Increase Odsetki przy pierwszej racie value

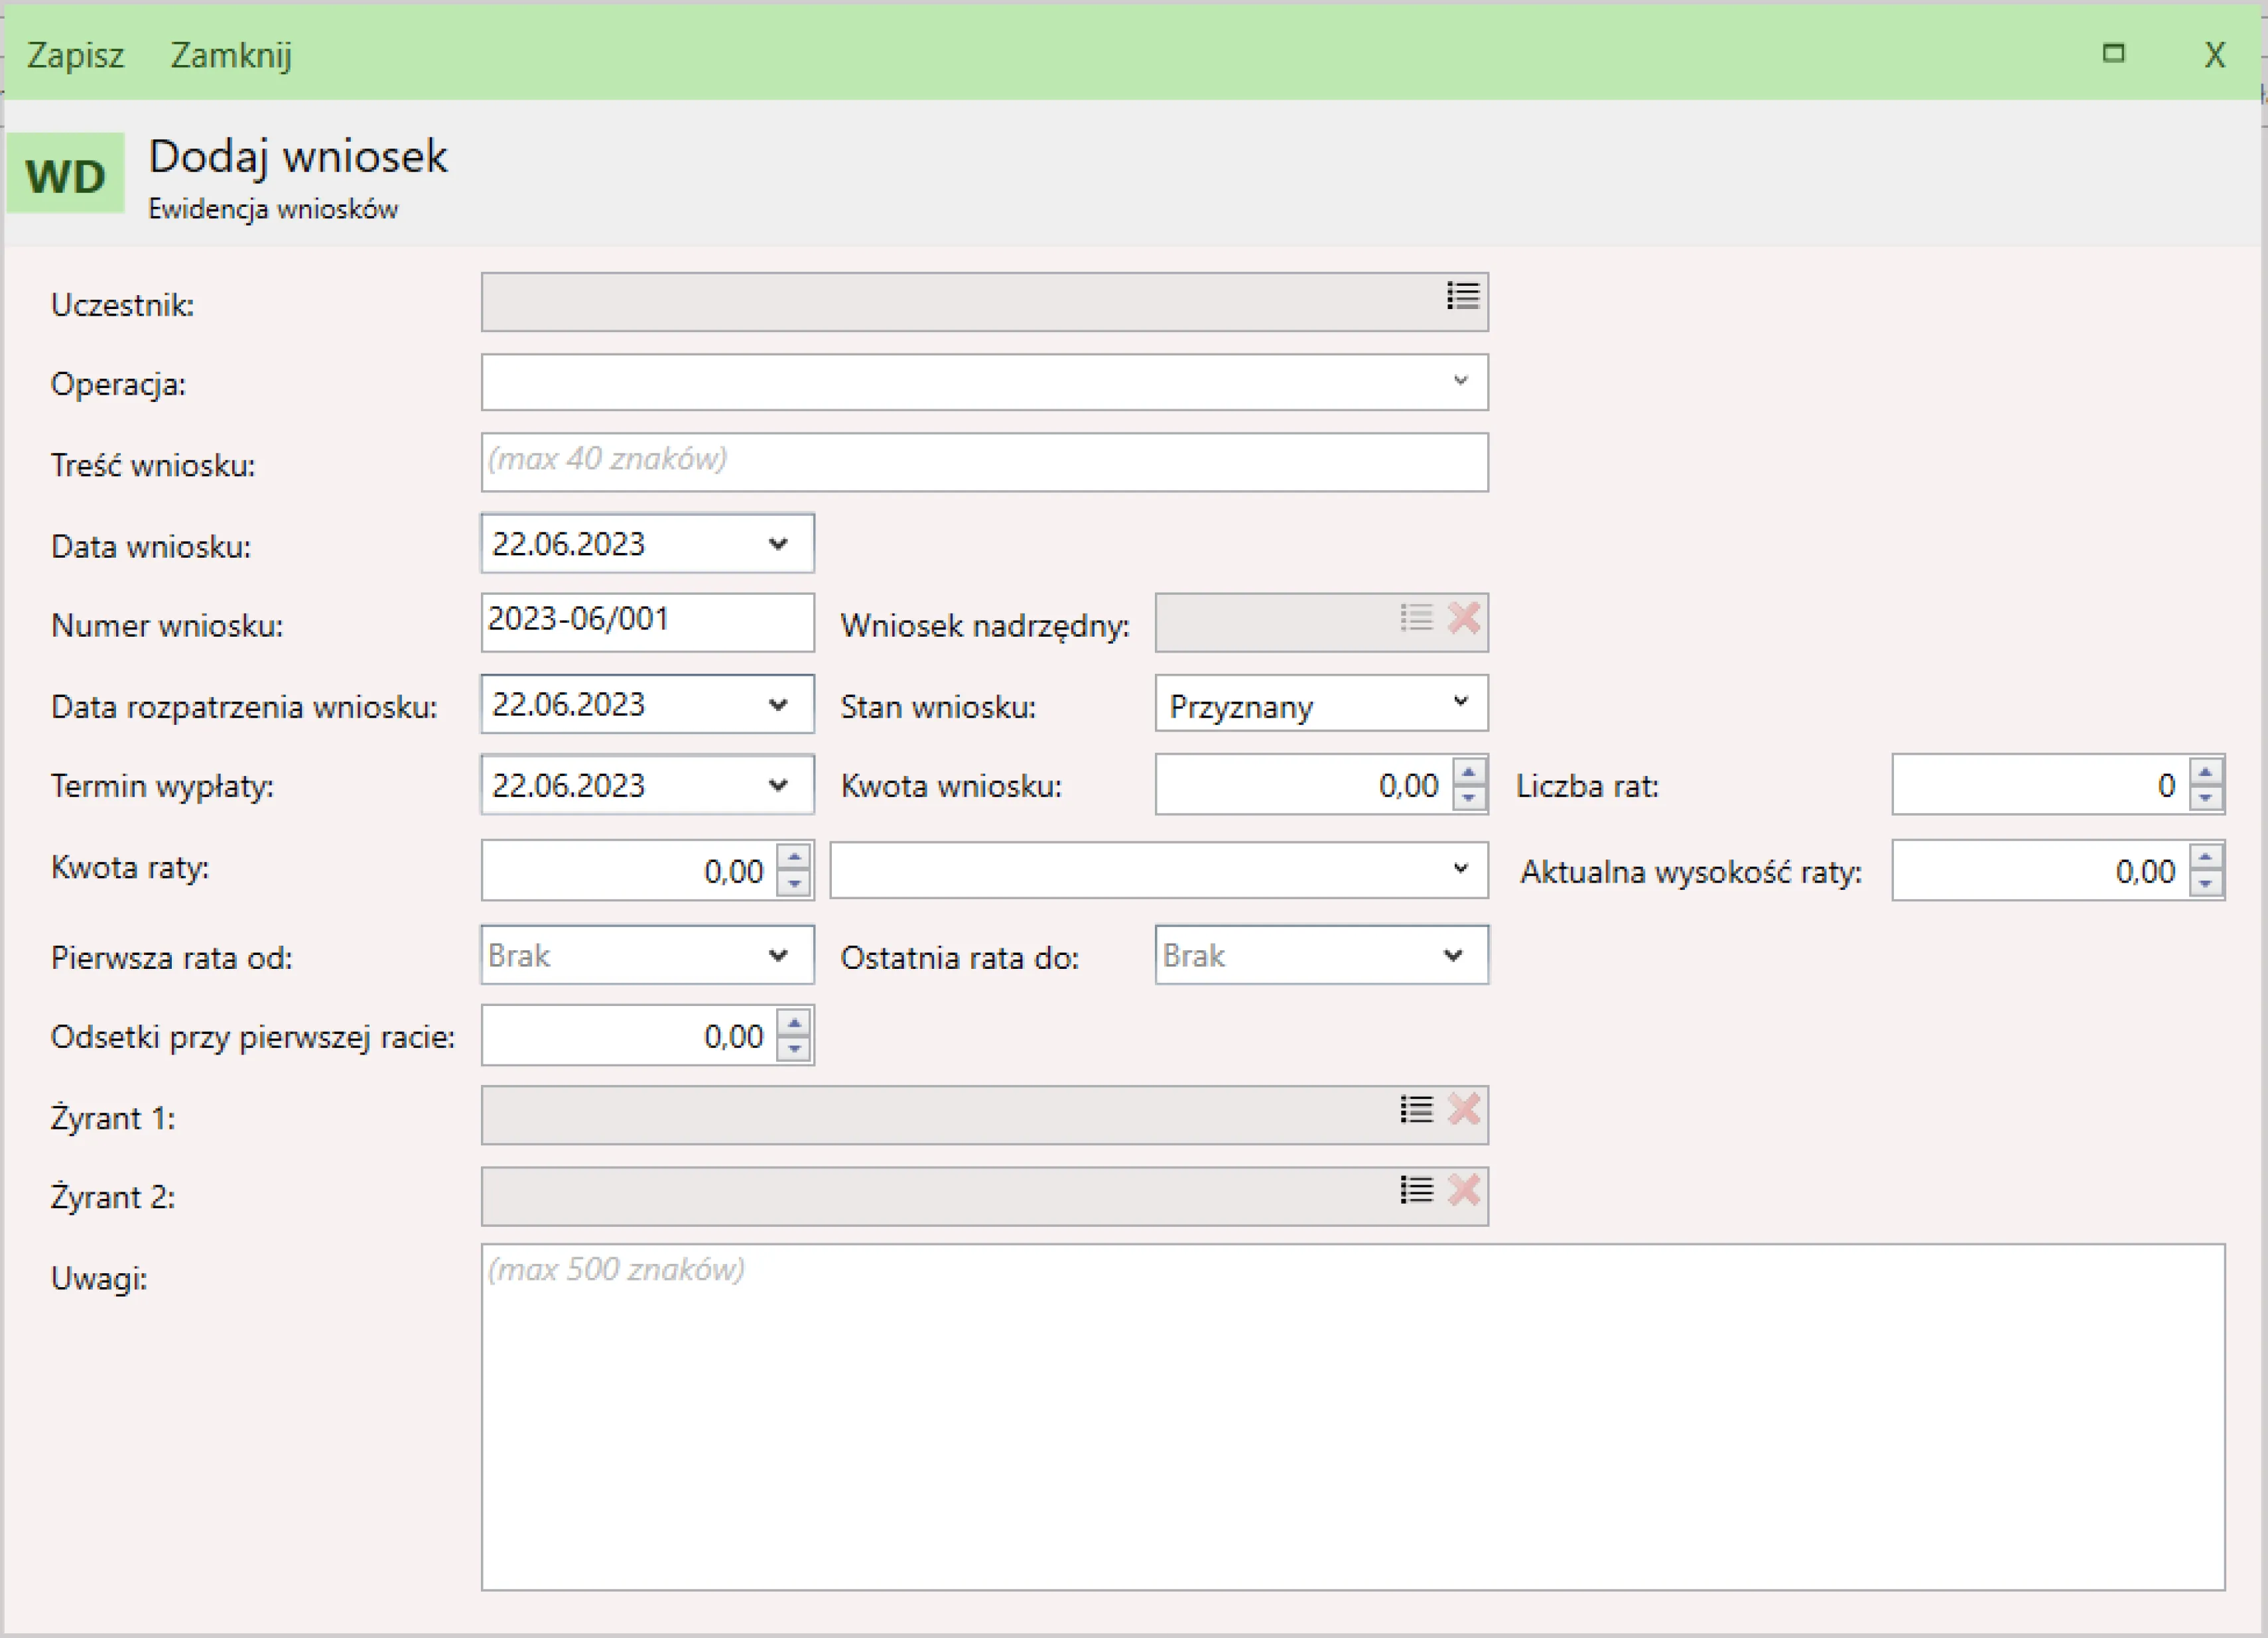point(795,1022)
